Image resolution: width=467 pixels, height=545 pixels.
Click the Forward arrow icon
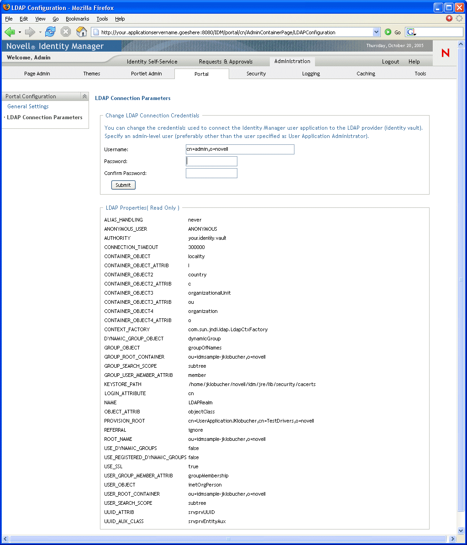coord(30,32)
